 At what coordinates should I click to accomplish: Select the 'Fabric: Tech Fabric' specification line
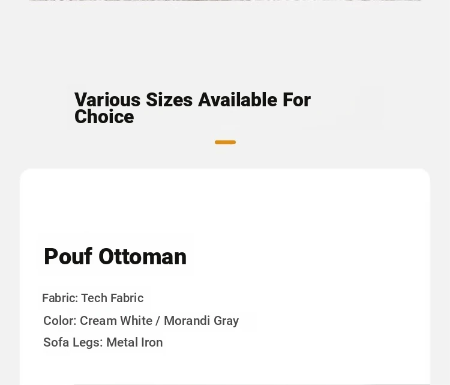[x=92, y=298]
